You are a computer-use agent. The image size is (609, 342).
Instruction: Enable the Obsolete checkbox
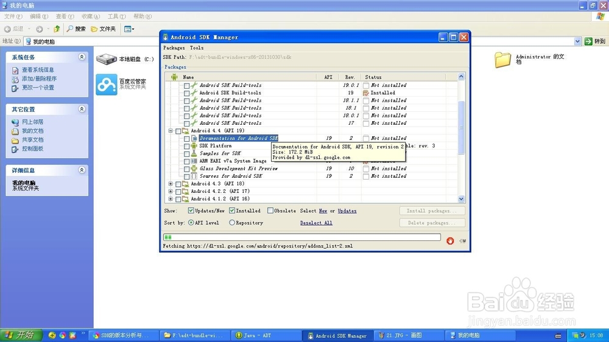pos(270,211)
